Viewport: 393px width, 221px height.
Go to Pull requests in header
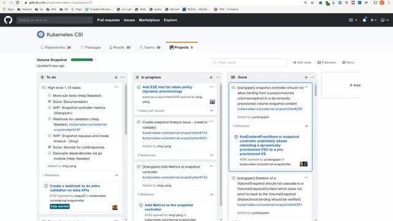(108, 20)
